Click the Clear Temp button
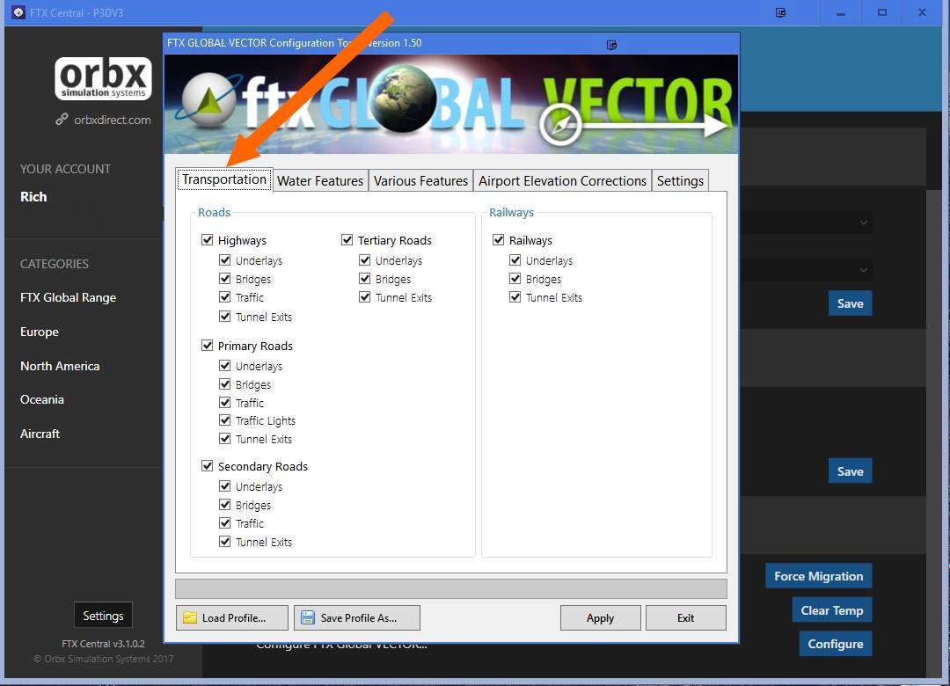 pos(832,610)
